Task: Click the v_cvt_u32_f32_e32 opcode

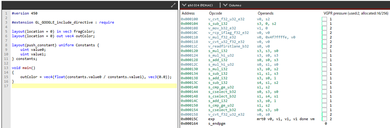Action: (x=226, y=42)
